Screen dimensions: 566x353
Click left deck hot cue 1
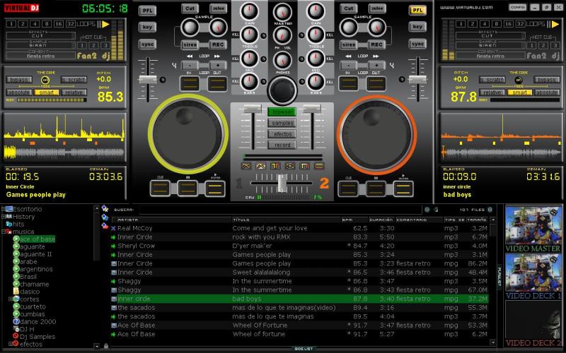tap(82, 45)
